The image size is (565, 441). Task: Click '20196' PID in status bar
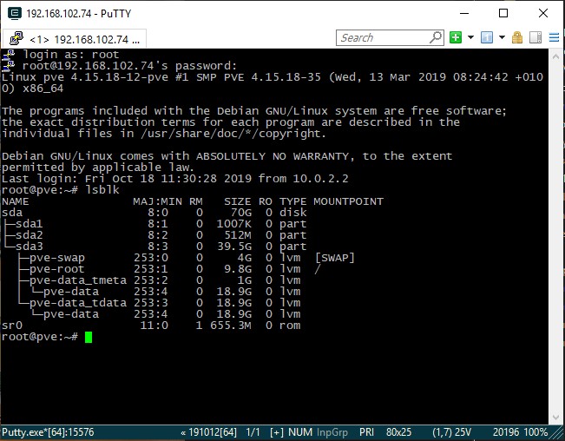coord(506,432)
